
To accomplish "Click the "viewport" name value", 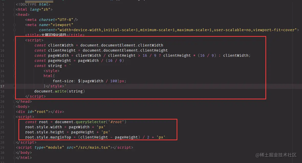I will click(x=62, y=25).
